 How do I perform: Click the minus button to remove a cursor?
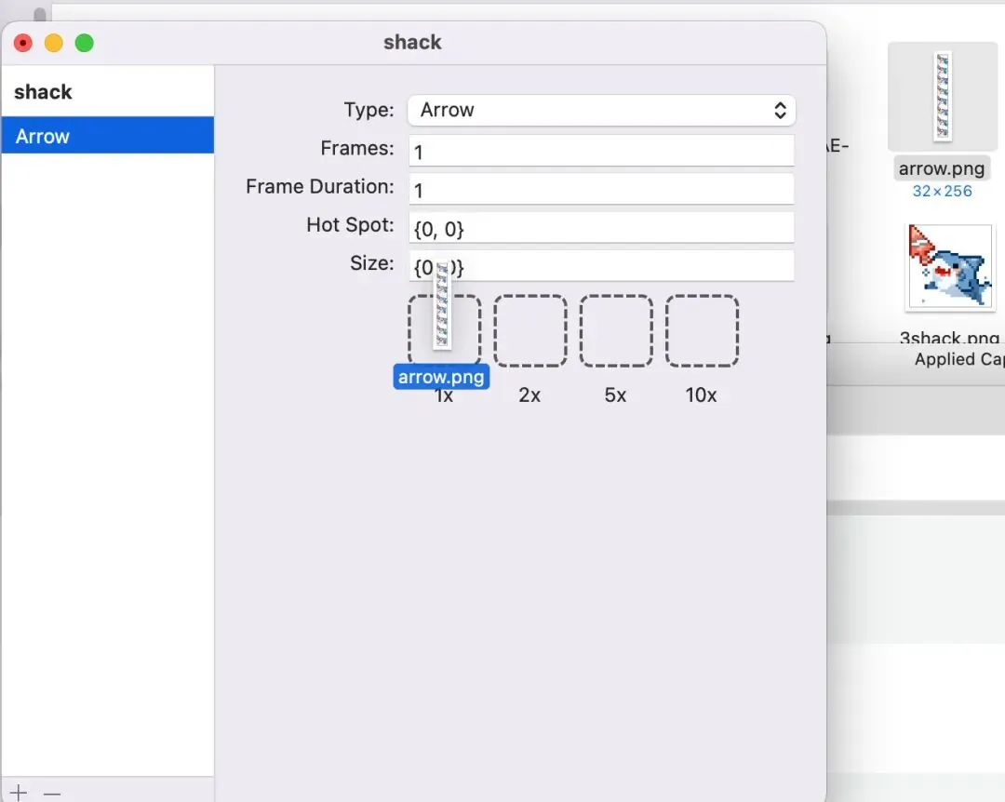(x=52, y=793)
